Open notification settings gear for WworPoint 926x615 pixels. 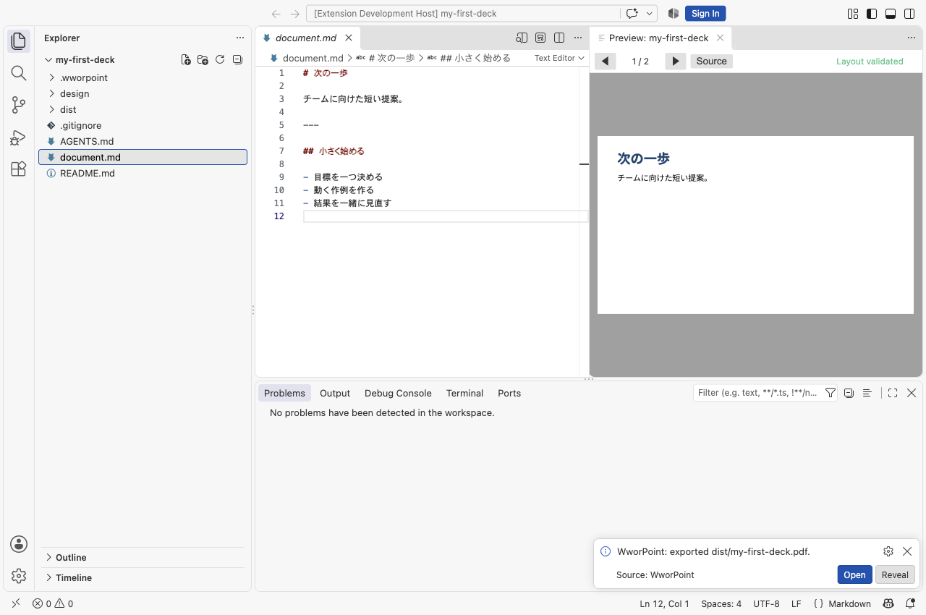[x=888, y=551]
